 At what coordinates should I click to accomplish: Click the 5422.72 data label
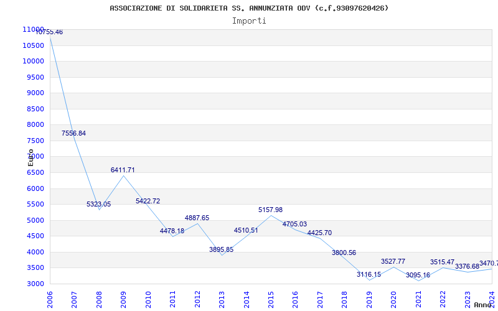tap(148, 201)
